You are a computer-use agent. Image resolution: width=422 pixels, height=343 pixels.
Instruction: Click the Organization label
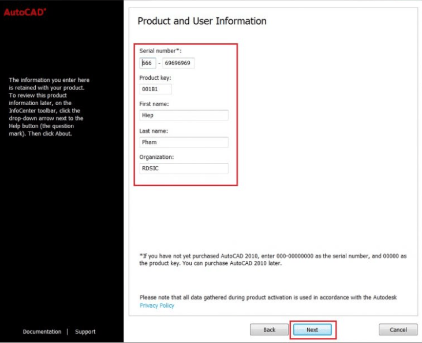(x=156, y=157)
